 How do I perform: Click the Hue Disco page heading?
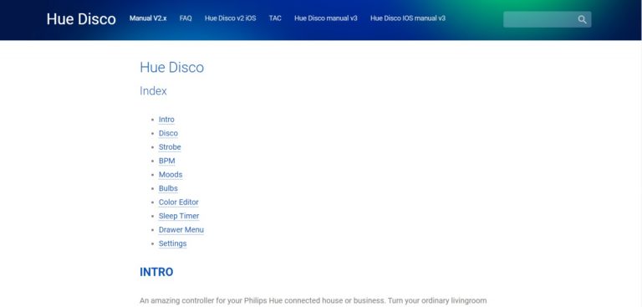172,67
